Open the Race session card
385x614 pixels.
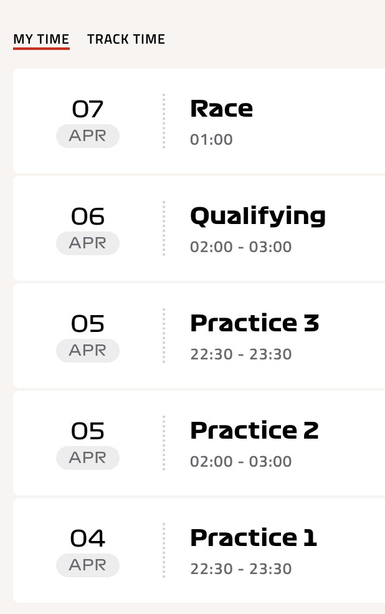coord(199,121)
